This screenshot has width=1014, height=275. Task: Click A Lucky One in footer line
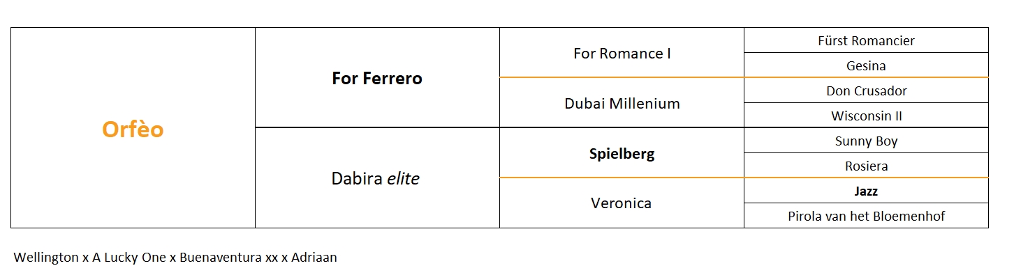[x=129, y=257]
